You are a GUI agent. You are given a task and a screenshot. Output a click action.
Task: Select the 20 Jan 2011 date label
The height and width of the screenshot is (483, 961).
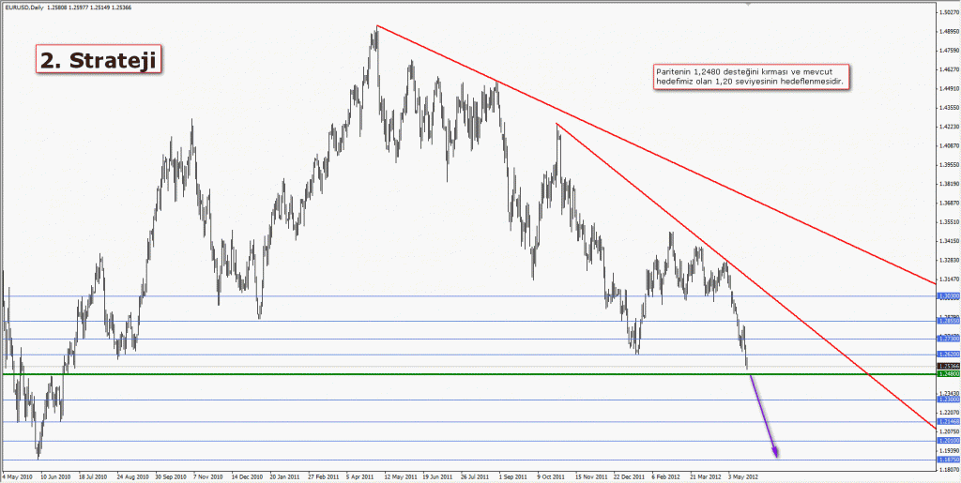pyautogui.click(x=286, y=475)
